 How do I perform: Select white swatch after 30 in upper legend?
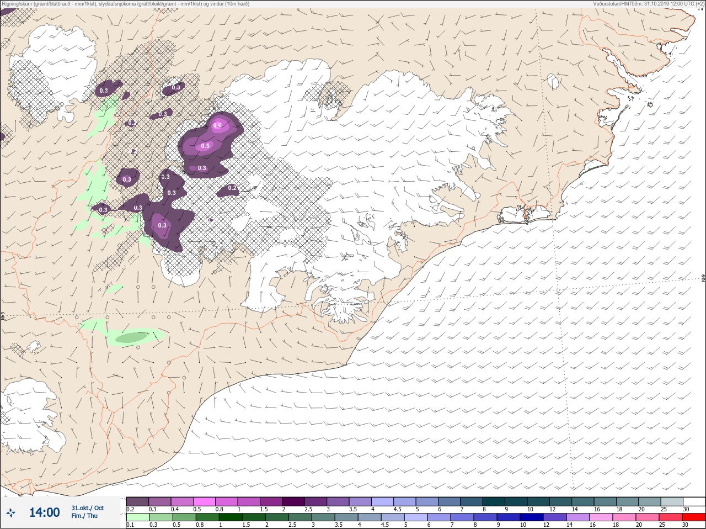[694, 501]
